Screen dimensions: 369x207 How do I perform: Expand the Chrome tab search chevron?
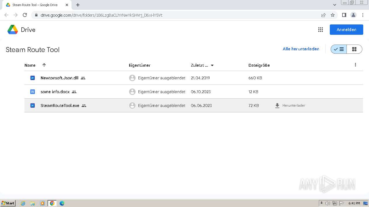pyautogui.click(x=335, y=5)
